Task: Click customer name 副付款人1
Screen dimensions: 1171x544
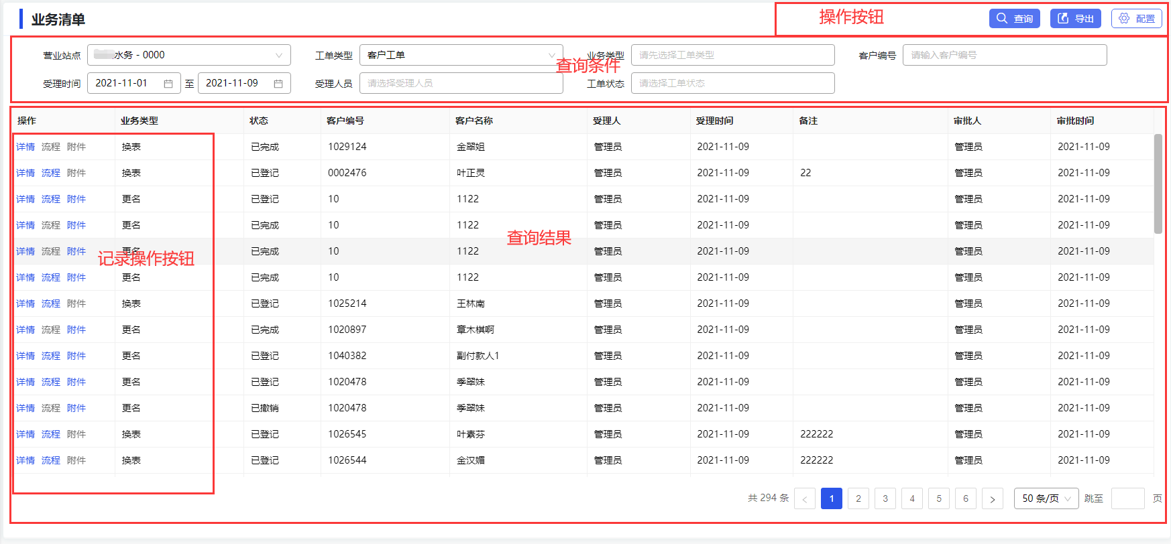Action: (x=478, y=356)
